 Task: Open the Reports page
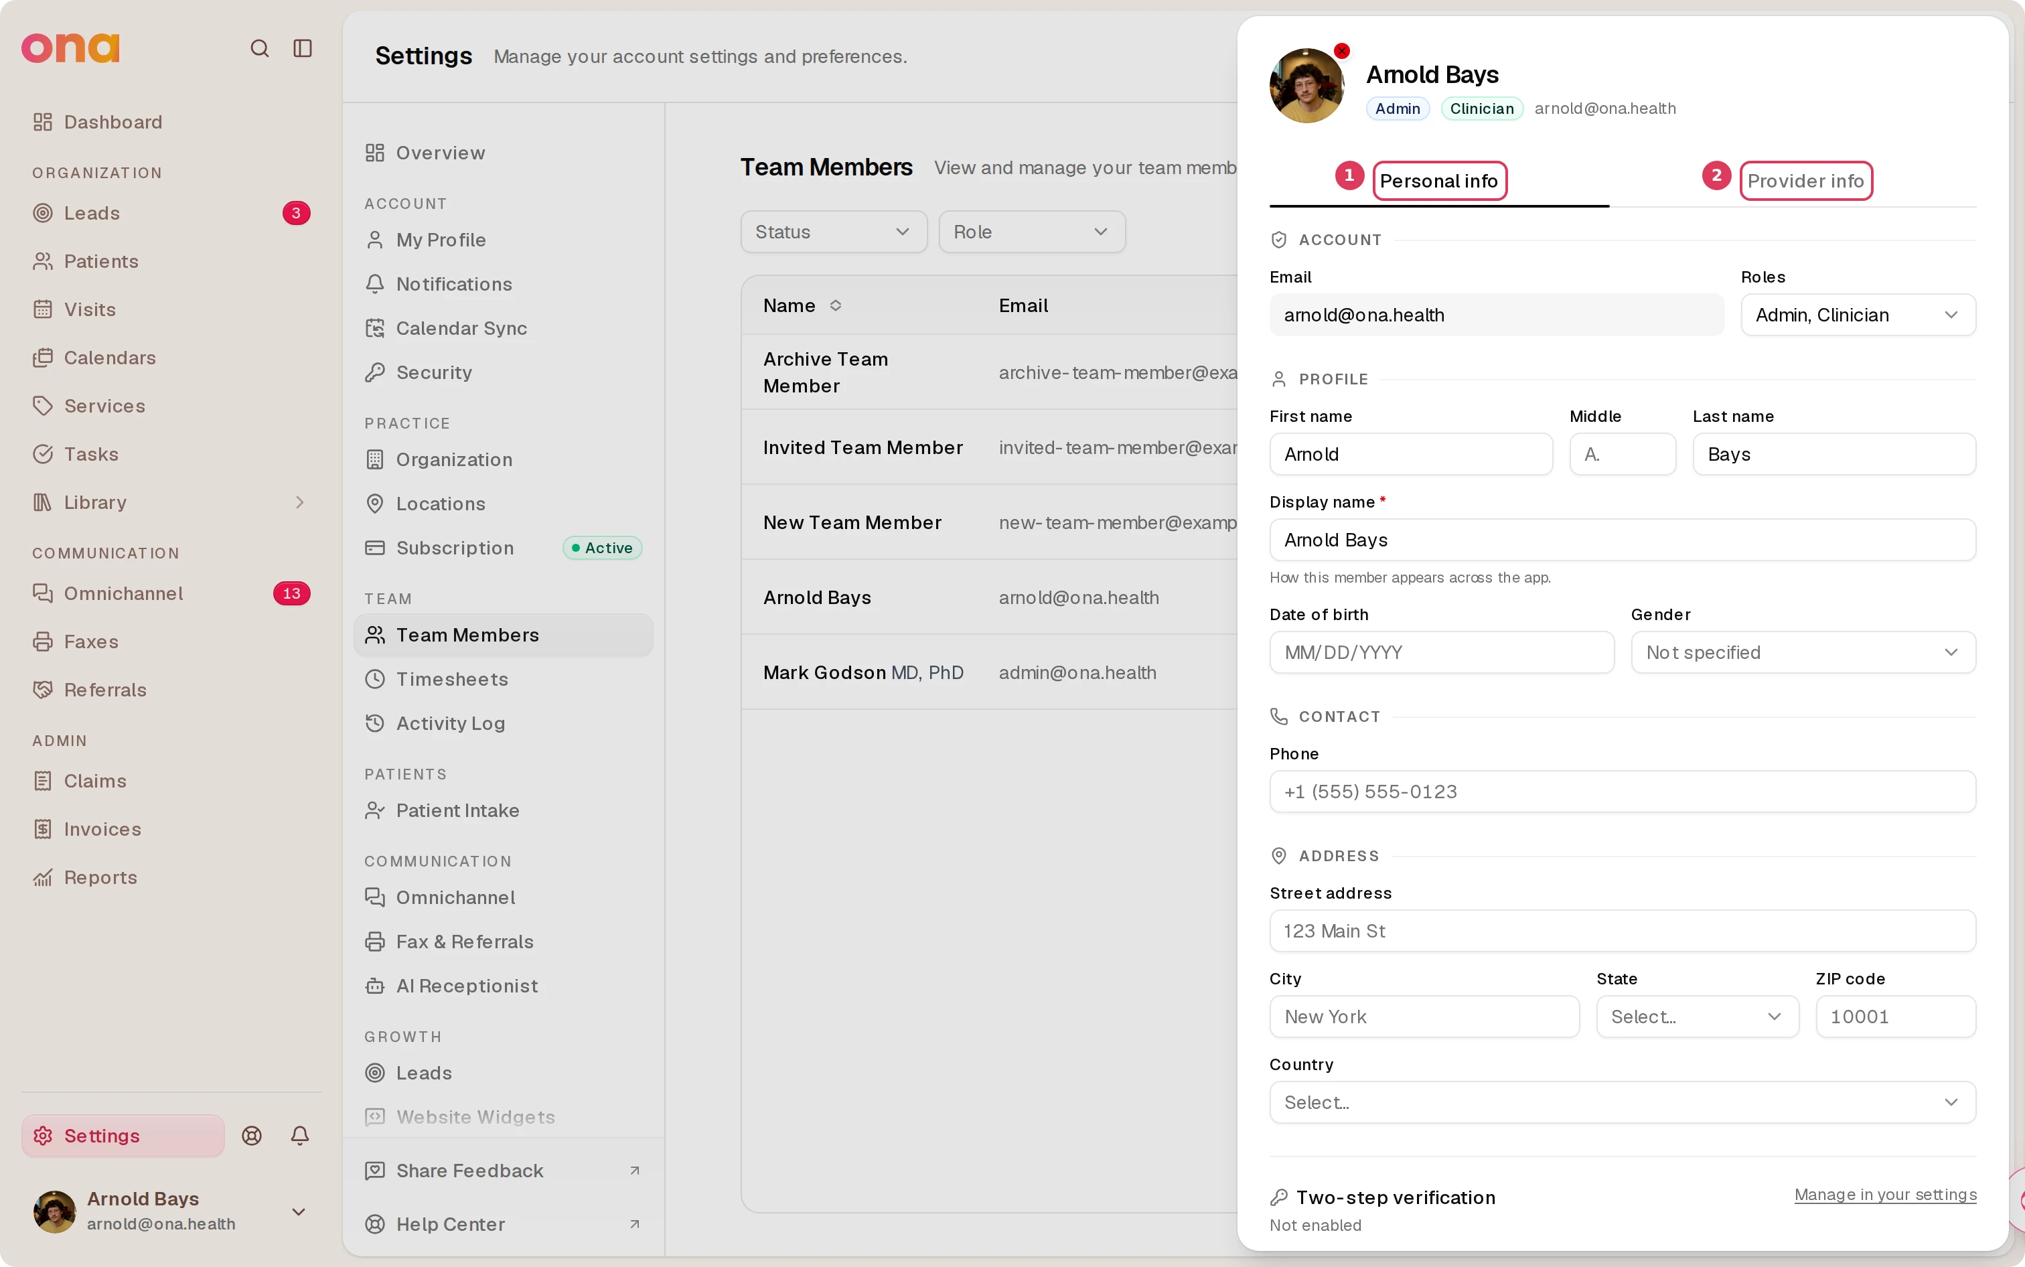(x=171, y=877)
